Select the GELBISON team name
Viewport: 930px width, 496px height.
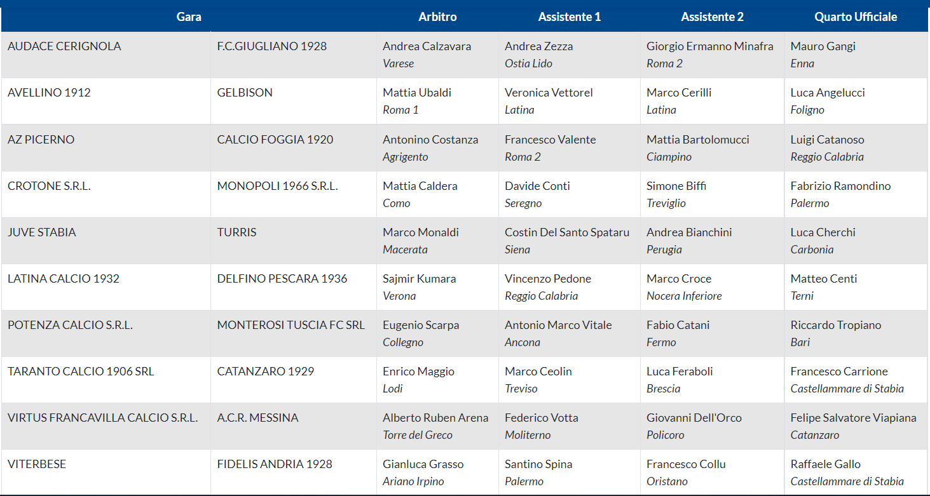tap(245, 93)
